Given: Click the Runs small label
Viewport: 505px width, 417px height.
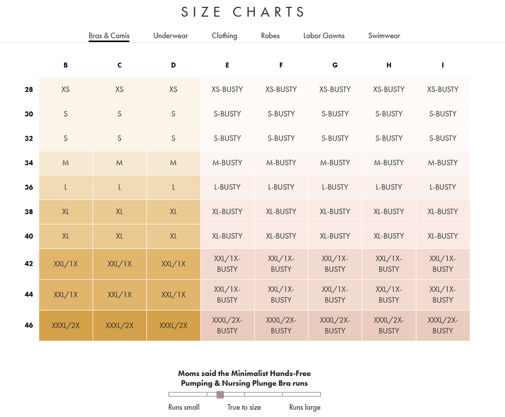Looking at the screenshot, I should click(184, 407).
